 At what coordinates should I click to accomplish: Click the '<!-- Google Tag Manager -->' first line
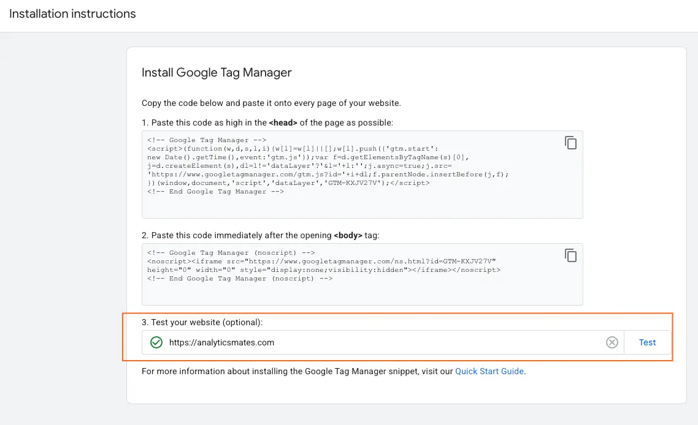(x=207, y=140)
